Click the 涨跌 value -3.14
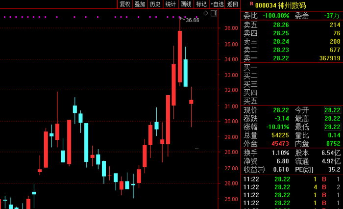This screenshot has width=343, height=209. [282, 119]
